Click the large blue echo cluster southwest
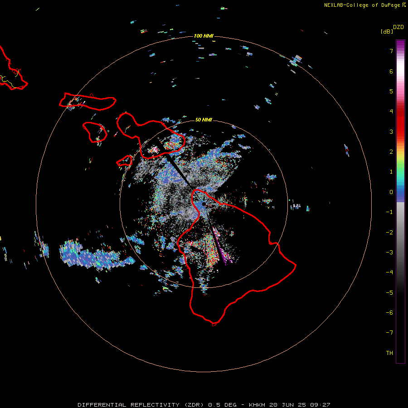The image size is (408, 408). (x=96, y=256)
